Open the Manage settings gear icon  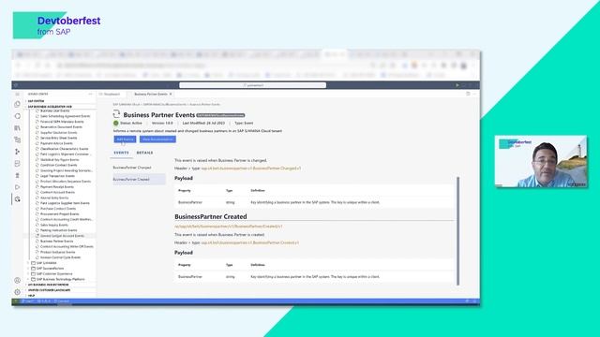pyautogui.click(x=17, y=292)
